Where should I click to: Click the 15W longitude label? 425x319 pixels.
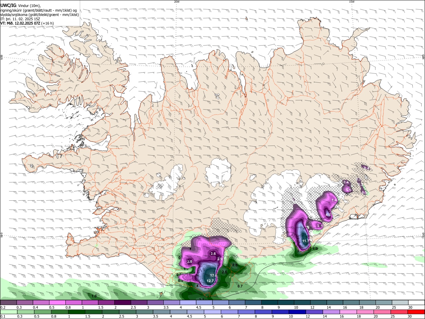[x=352, y=2]
